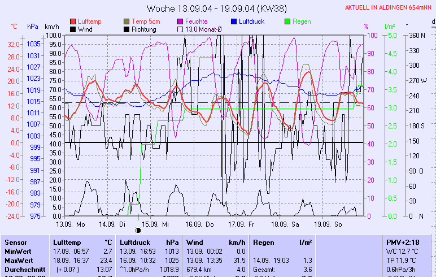Image resolution: width=436 pixels, height=277 pixels.
Task: Click the Regen header in the data table
Action: tap(264, 242)
